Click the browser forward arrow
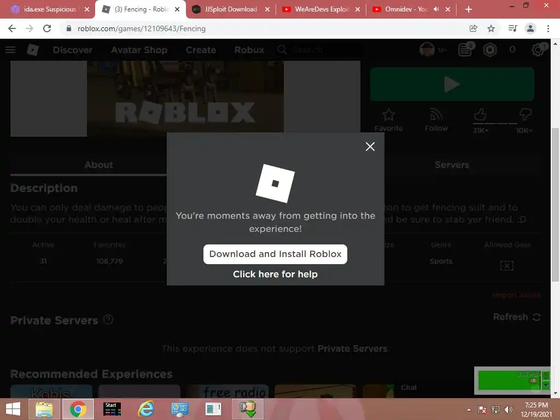560x420 pixels. point(30,28)
